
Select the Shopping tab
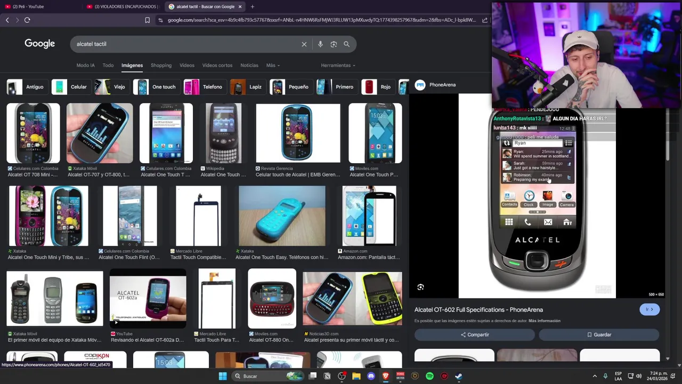tap(161, 65)
